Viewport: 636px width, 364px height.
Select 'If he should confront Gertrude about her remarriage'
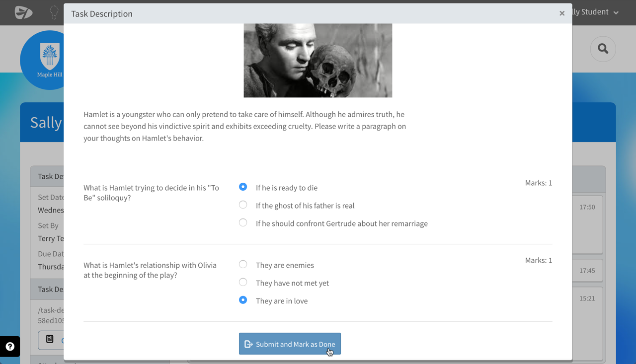coord(243,222)
